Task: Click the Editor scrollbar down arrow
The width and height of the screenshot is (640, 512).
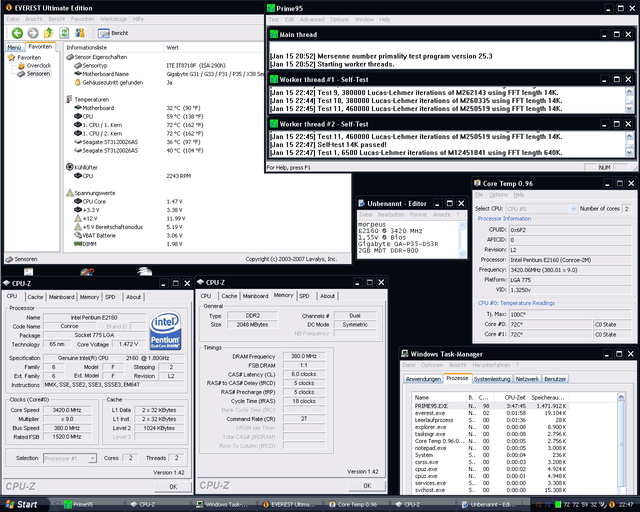Action: coord(462,254)
